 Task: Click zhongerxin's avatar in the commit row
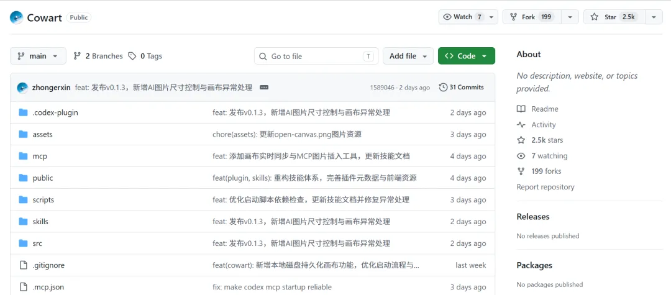[x=22, y=88]
